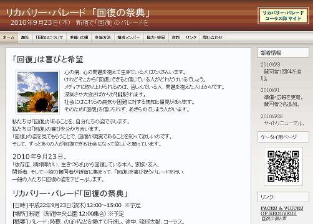Click the リンク: sidebar heading
This screenshot has width=313, height=224.
point(283,197)
